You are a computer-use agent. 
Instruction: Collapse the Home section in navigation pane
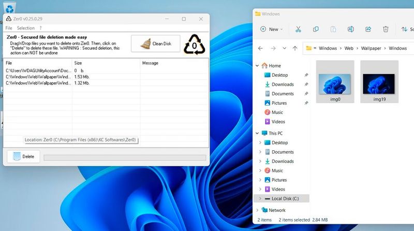258,66
